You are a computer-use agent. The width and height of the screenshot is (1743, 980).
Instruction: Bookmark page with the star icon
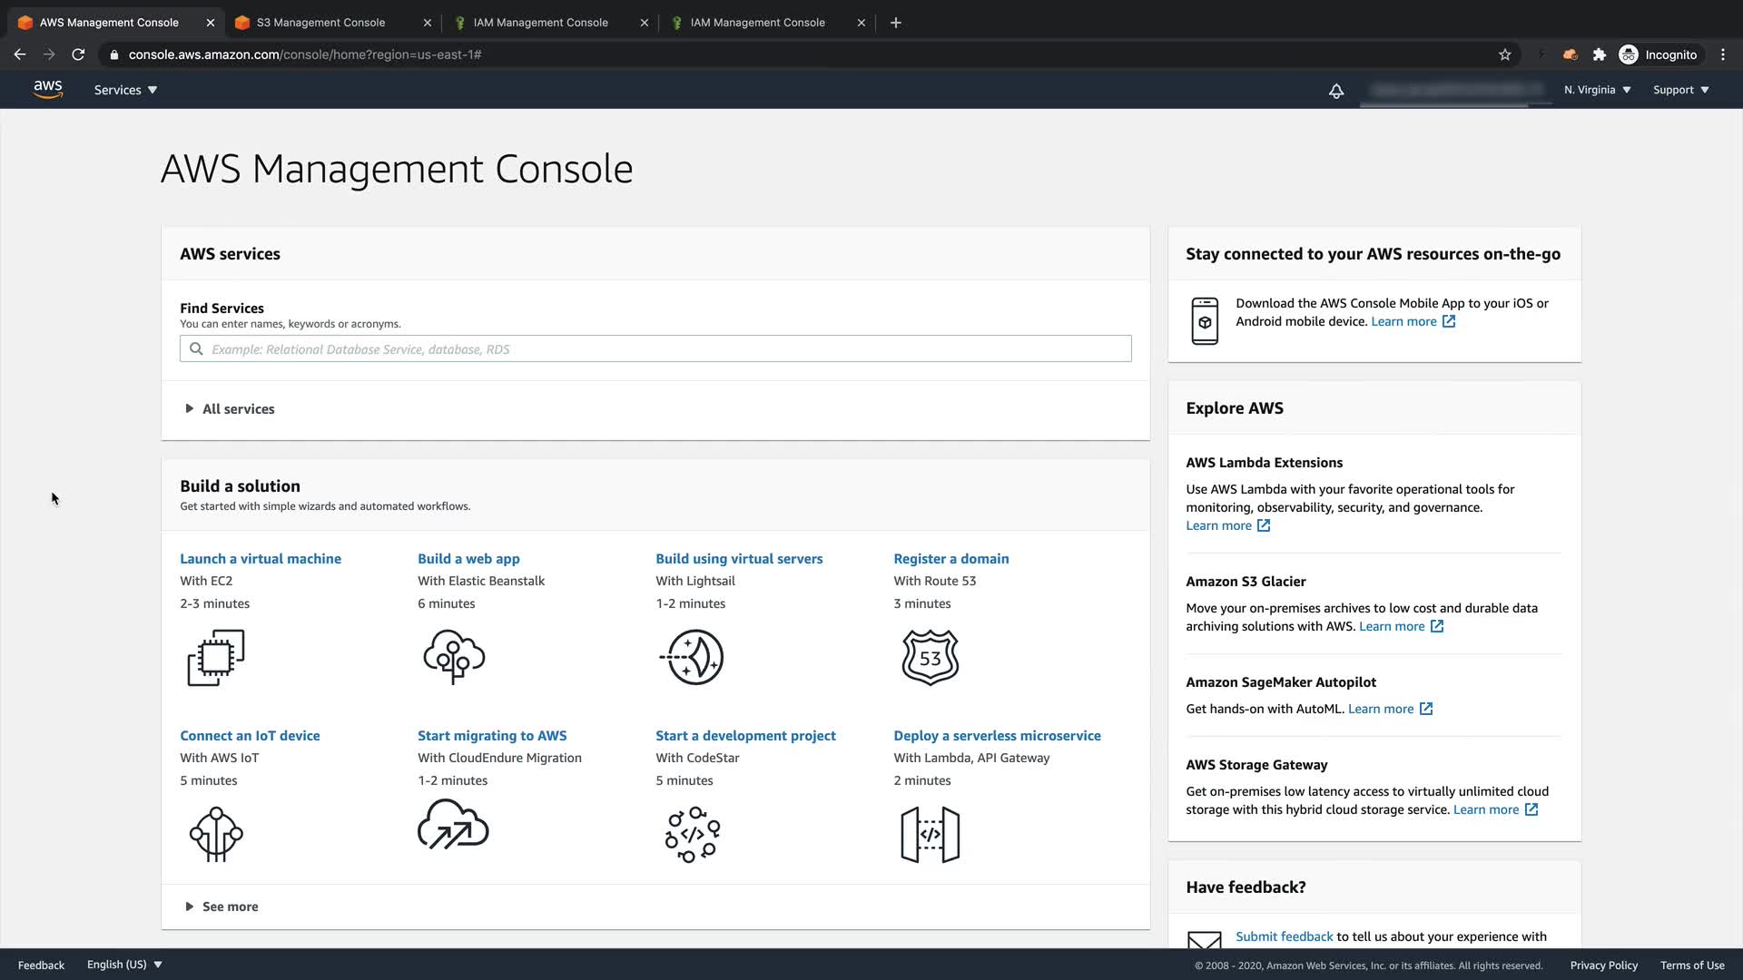[1505, 54]
